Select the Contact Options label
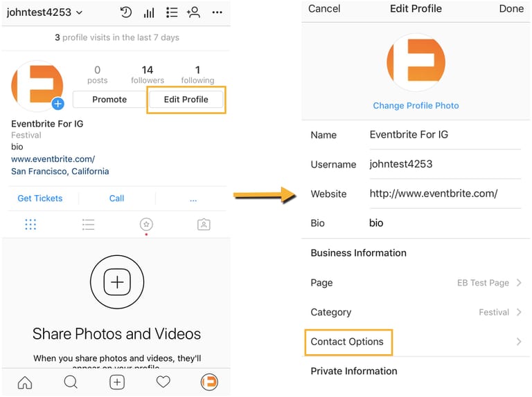 347,342
